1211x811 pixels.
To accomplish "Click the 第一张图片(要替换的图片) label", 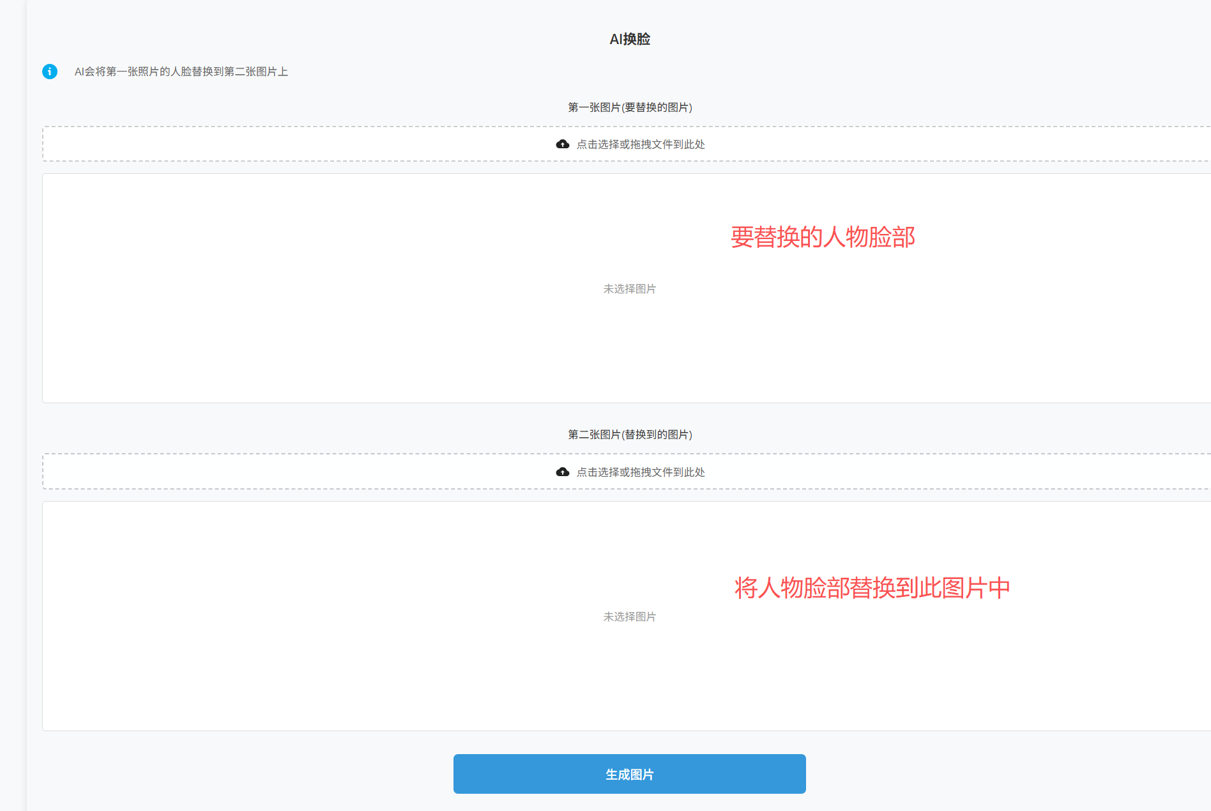I will pos(630,107).
